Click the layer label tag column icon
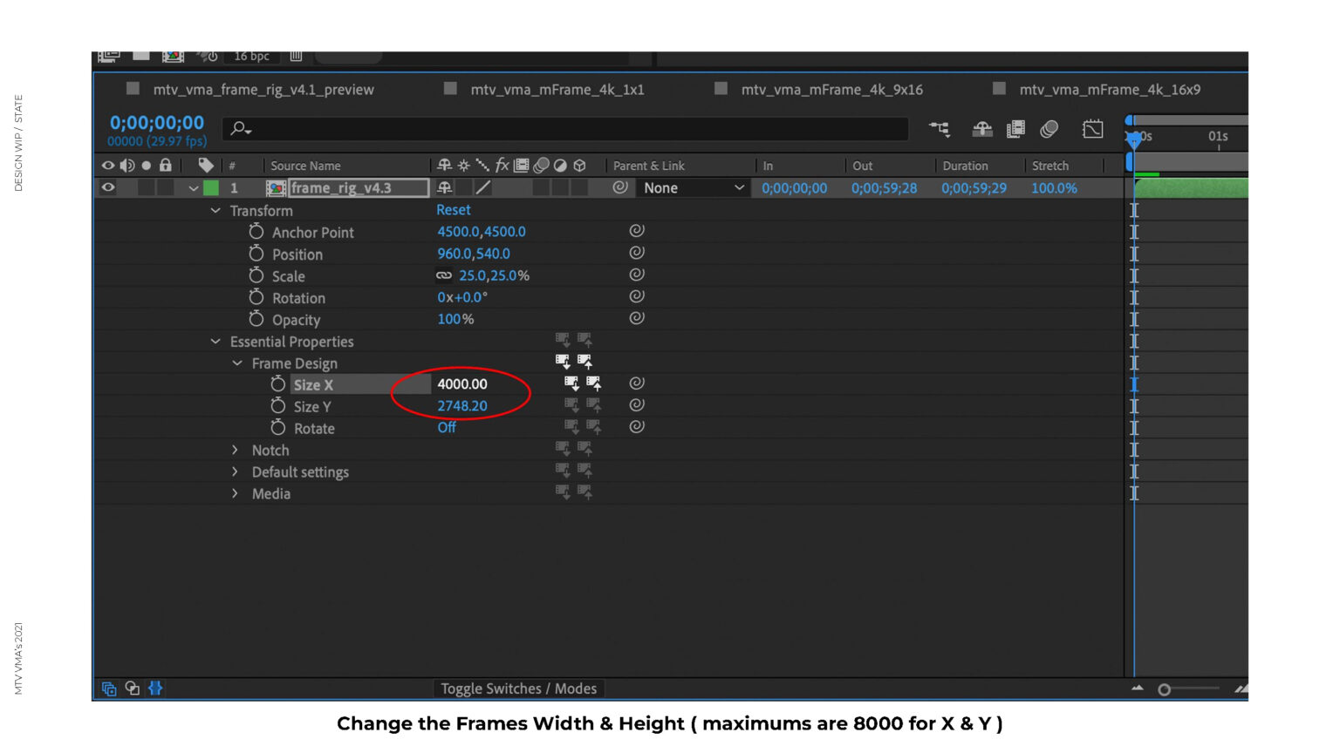The image size is (1340, 753). 206,165
